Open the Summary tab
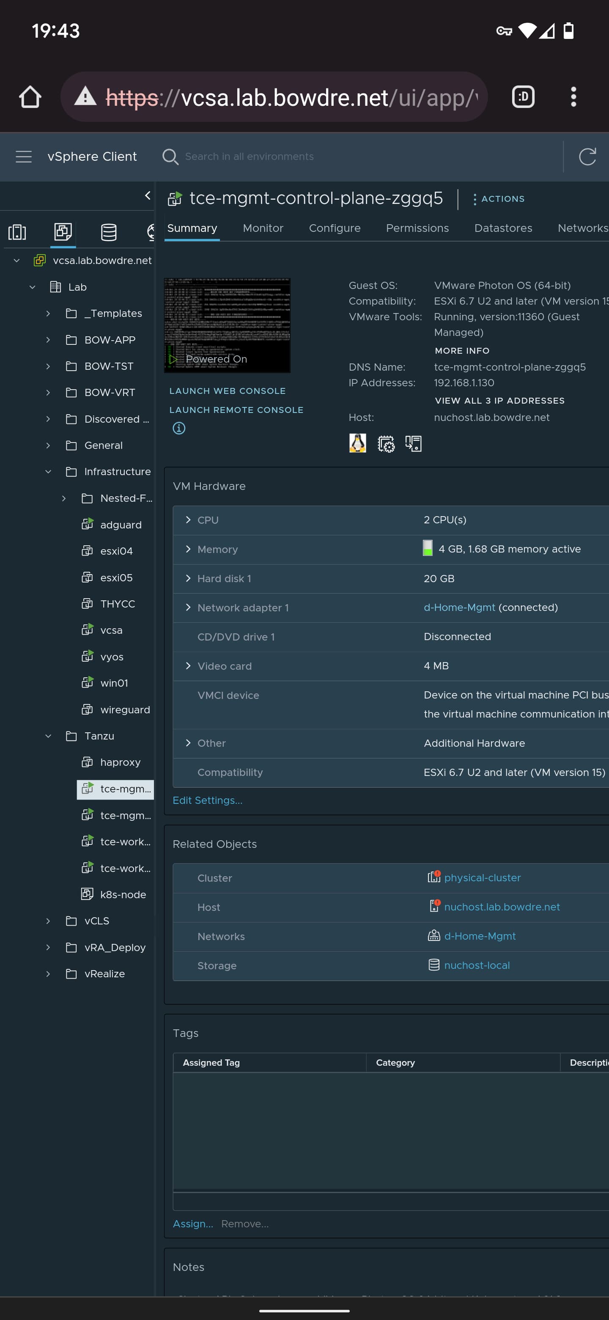609x1320 pixels. point(192,228)
